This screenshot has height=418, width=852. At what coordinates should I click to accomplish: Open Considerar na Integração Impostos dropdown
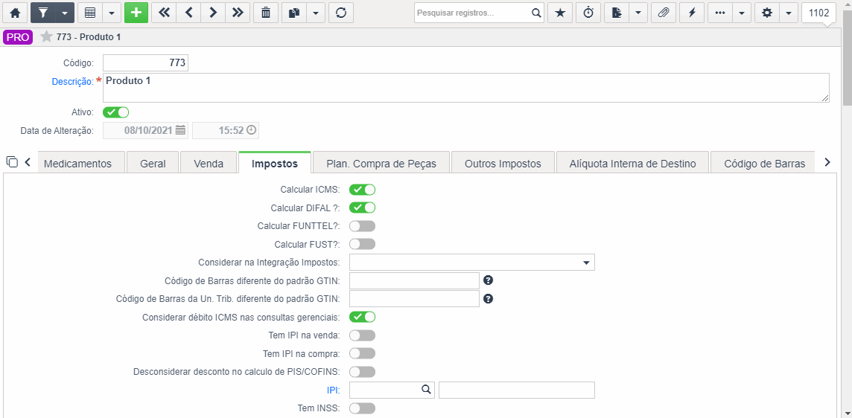(472, 263)
